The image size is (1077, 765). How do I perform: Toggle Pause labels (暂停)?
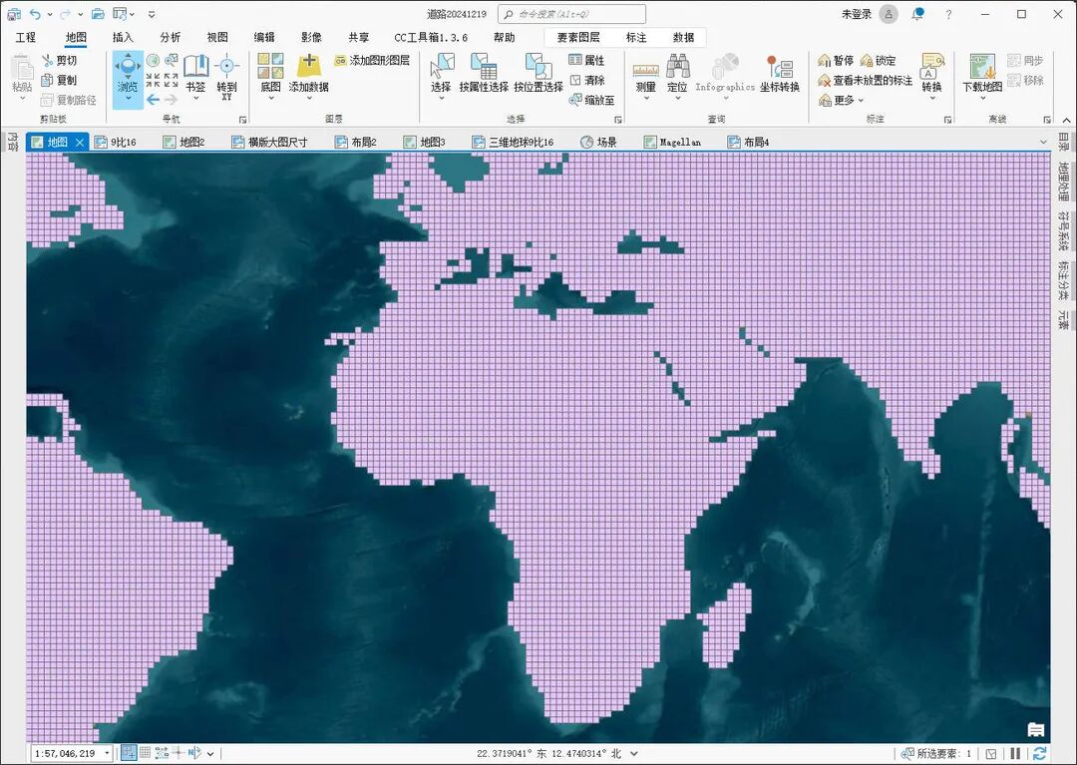836,61
